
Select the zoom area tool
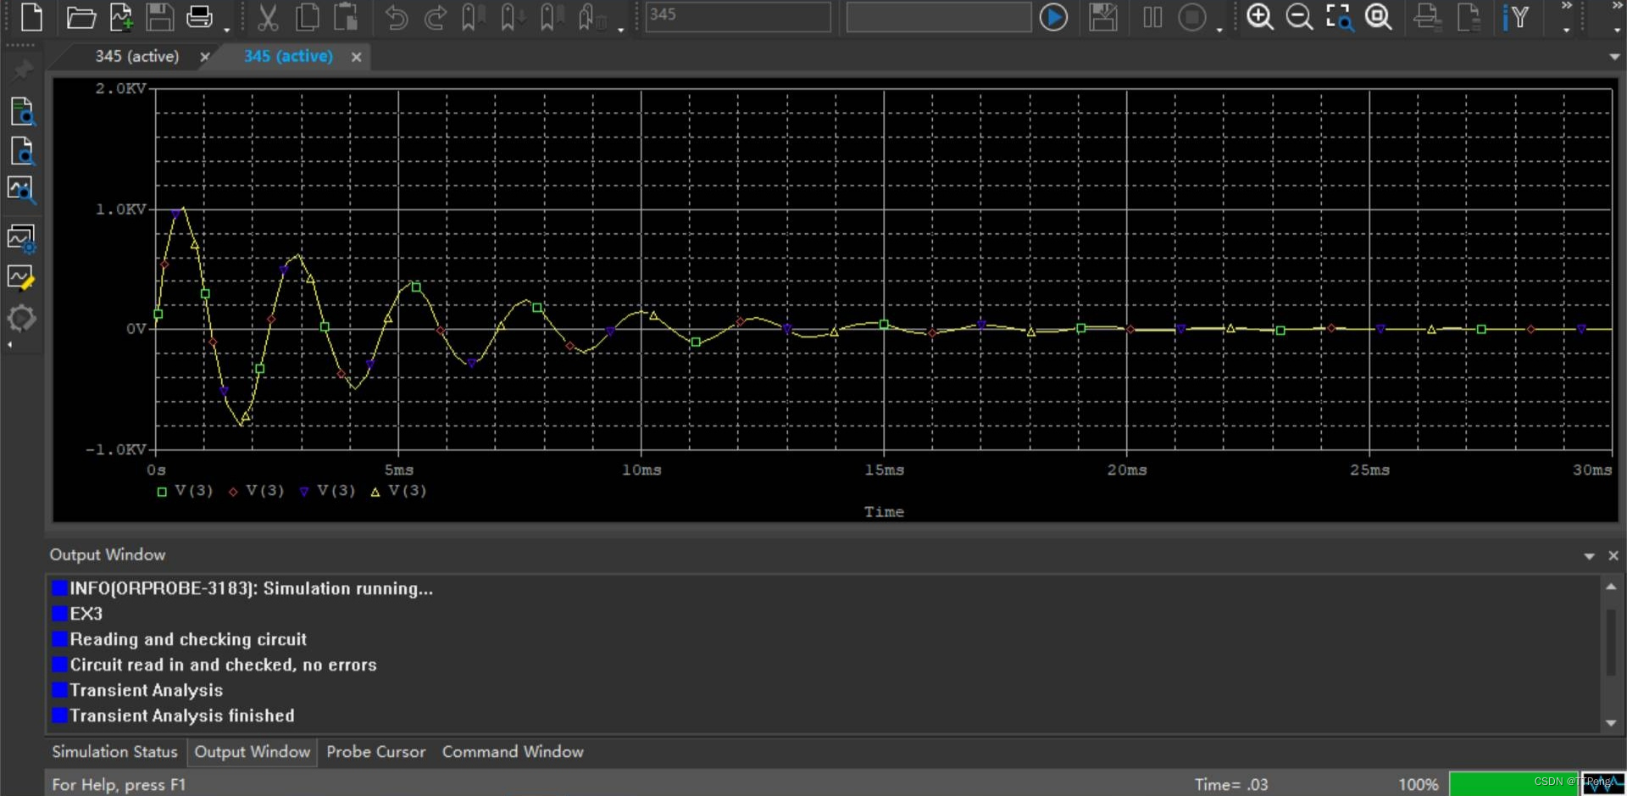click(1340, 17)
